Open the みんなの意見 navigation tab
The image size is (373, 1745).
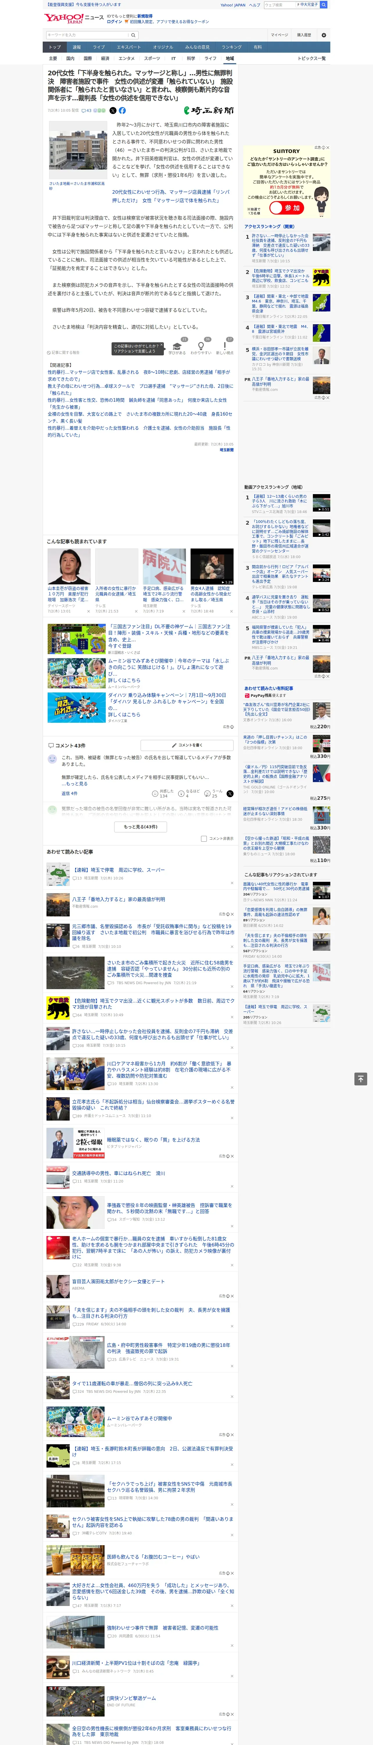click(x=198, y=47)
